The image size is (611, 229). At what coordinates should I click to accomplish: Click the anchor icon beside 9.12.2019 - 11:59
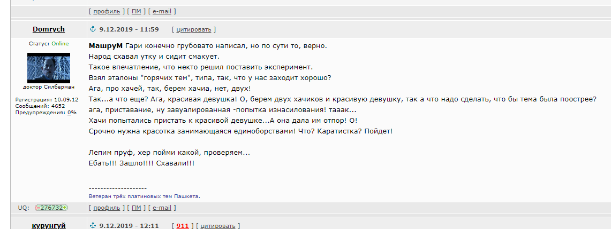coord(93,29)
